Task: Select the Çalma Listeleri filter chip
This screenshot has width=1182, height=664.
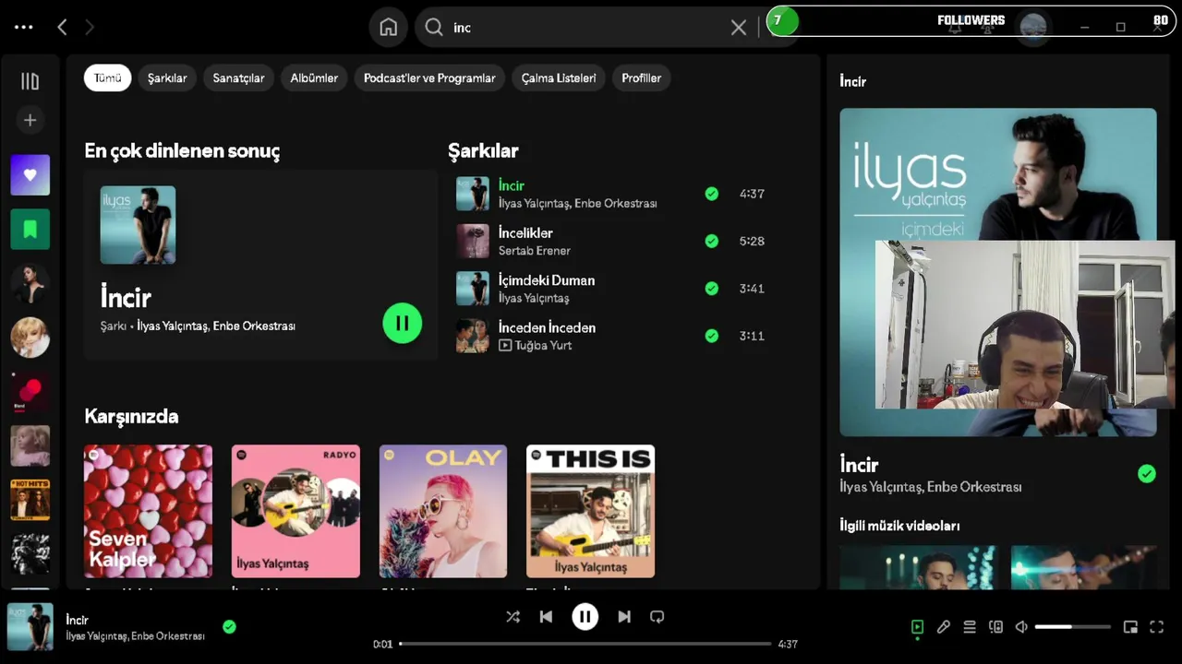Action: click(x=559, y=78)
